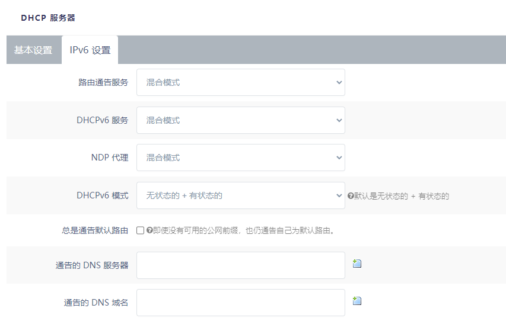Select the IPv6 设置 tab
506x334 pixels.
click(x=90, y=50)
